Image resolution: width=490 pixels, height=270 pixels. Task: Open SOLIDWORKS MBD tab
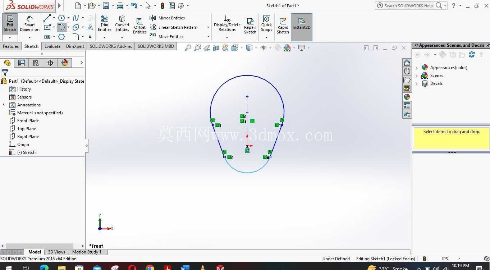156,46
